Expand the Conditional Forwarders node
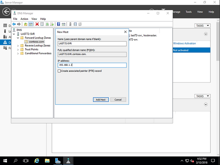220x165 pixels. tap(18, 53)
